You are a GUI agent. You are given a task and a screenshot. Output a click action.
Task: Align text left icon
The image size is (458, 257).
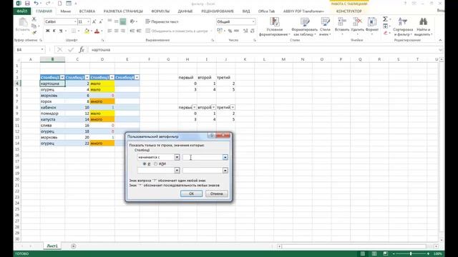109,31
